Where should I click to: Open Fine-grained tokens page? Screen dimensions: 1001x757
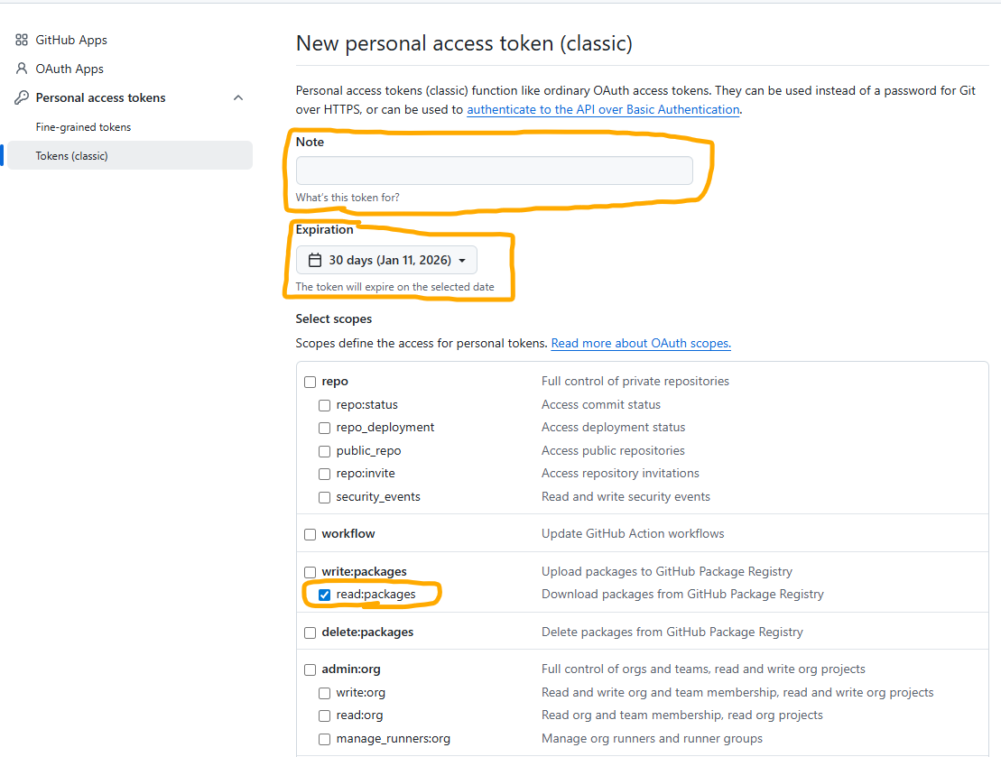[x=83, y=127]
